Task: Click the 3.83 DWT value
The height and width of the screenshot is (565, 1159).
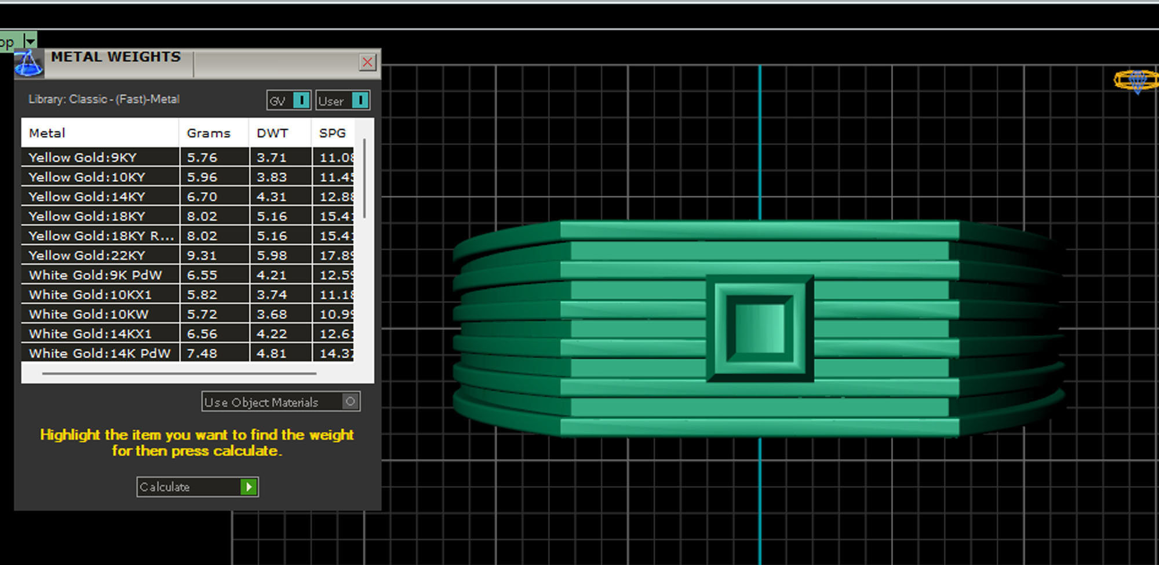Action: pos(272,177)
